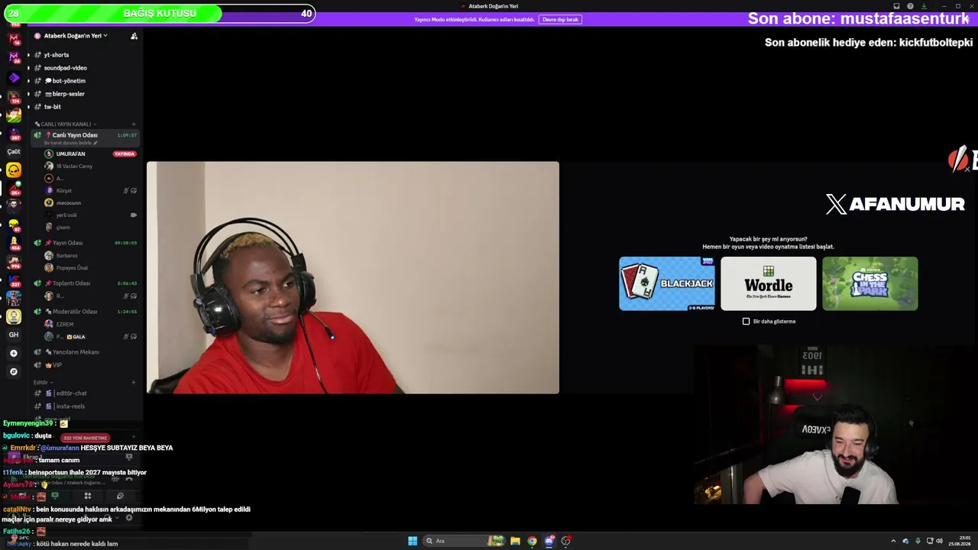The width and height of the screenshot is (978, 550).
Task: Open the OBS icon in the taskbar
Action: click(x=565, y=541)
